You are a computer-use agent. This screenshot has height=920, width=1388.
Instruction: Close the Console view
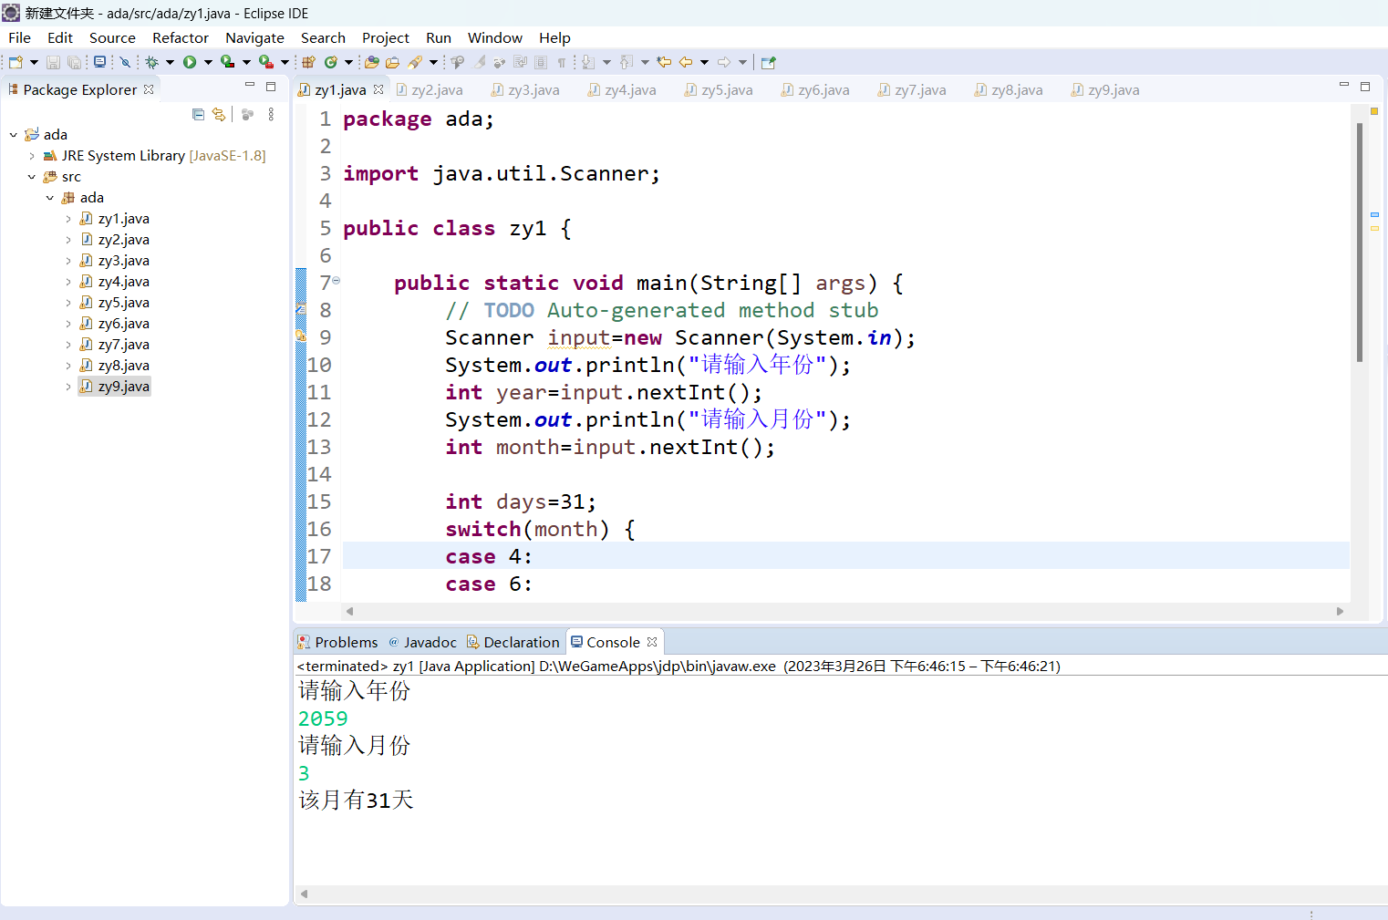pyautogui.click(x=652, y=642)
